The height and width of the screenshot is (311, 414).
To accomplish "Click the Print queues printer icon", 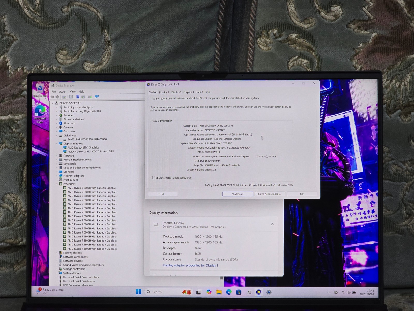I will point(61,180).
